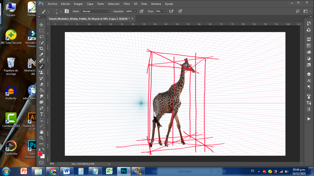Screen dimensions: 314x176
Task: Expand the status bar info arrow
Action: pyautogui.click(x=109, y=164)
